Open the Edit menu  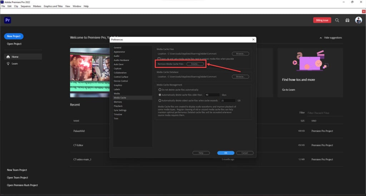coord(9,6)
